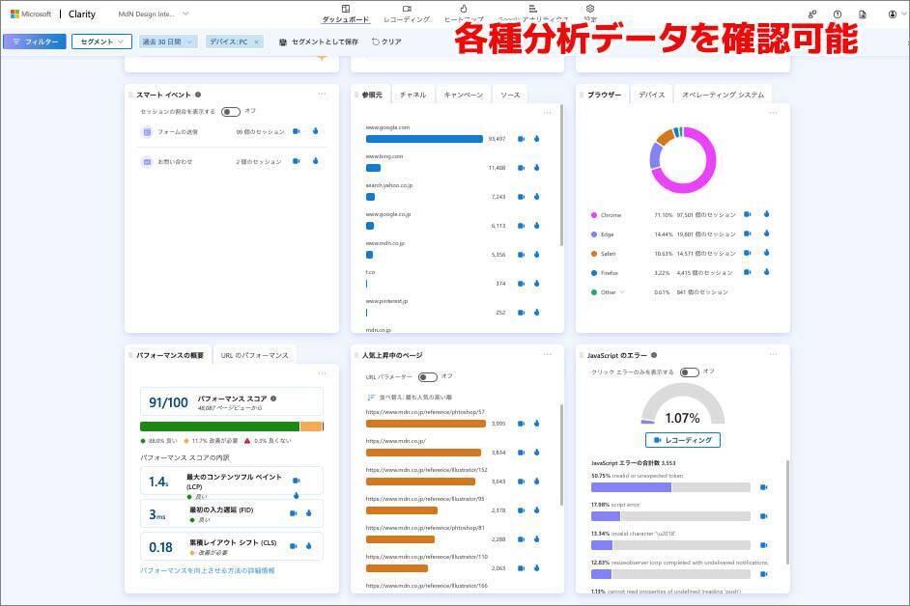Toggle セッションの割合を表示する switch
Image resolution: width=910 pixels, height=606 pixels.
coord(230,112)
